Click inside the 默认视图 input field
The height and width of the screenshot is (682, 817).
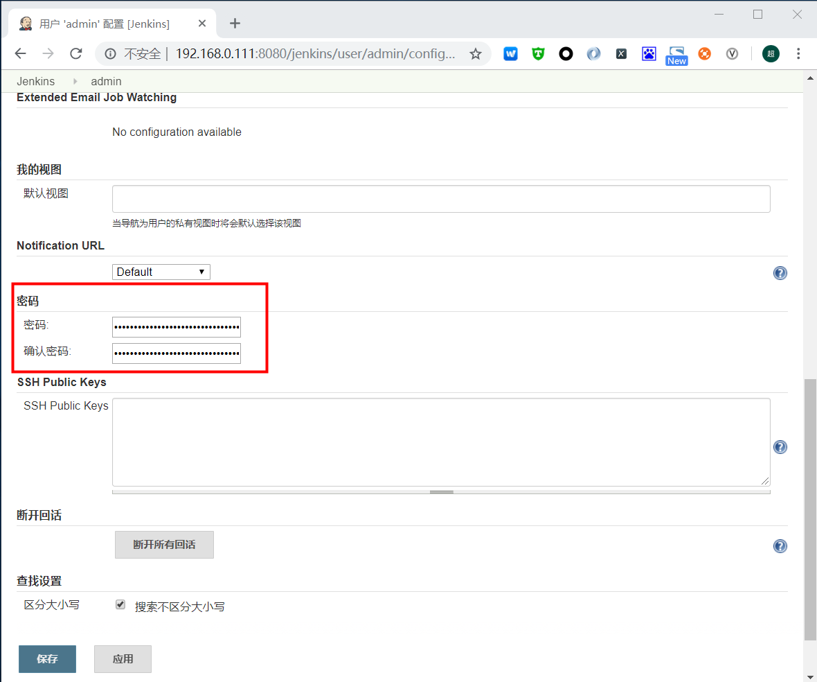pyautogui.click(x=441, y=198)
